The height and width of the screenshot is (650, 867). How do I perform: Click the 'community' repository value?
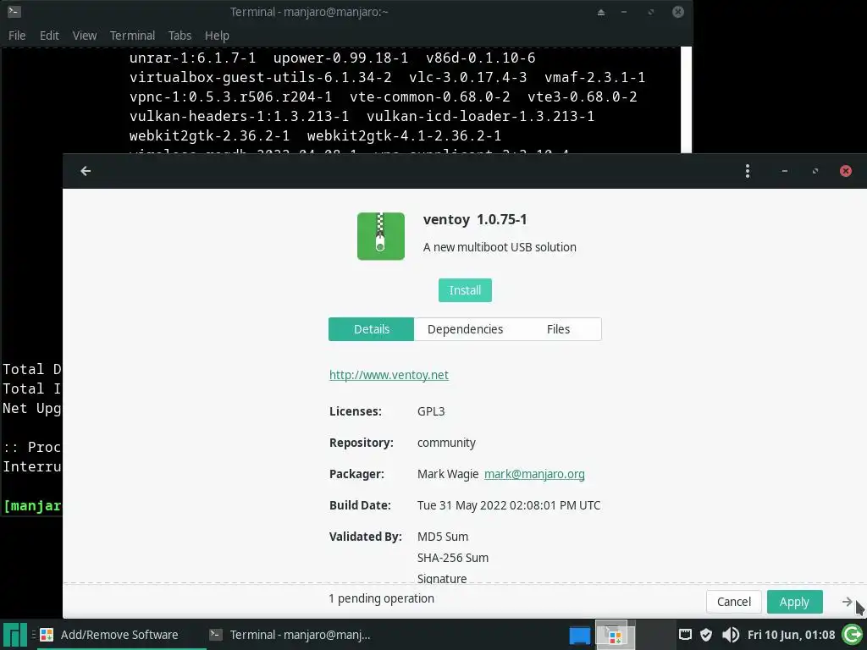446,443
